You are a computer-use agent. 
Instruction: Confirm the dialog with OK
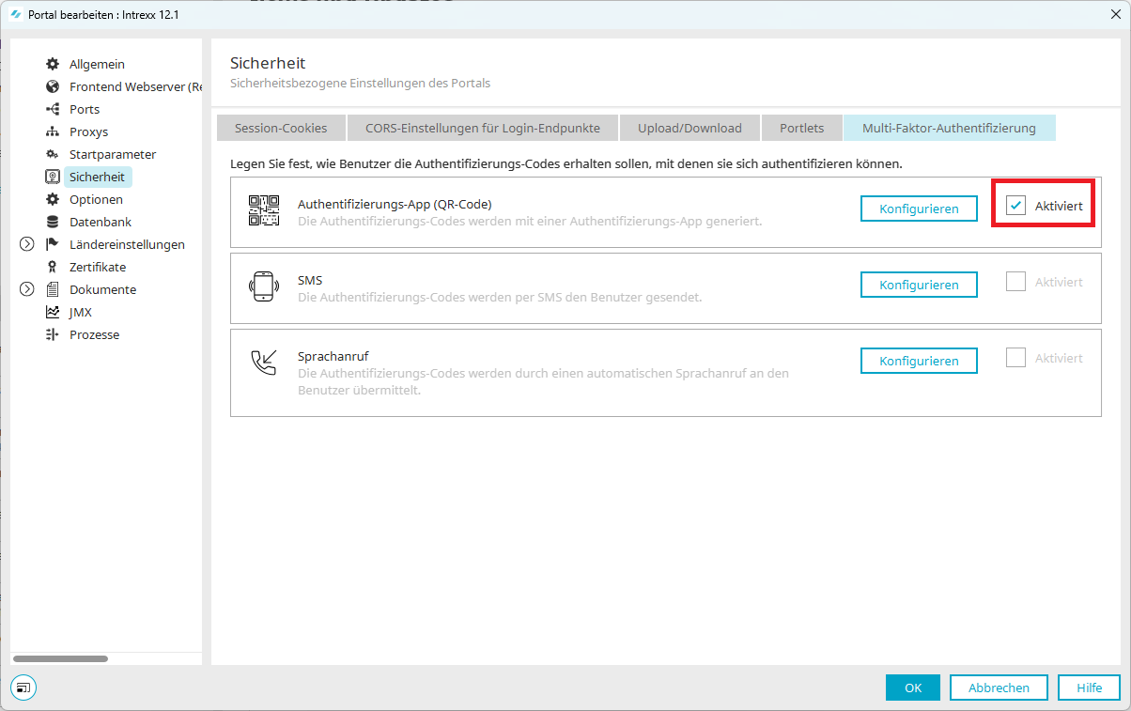point(912,688)
